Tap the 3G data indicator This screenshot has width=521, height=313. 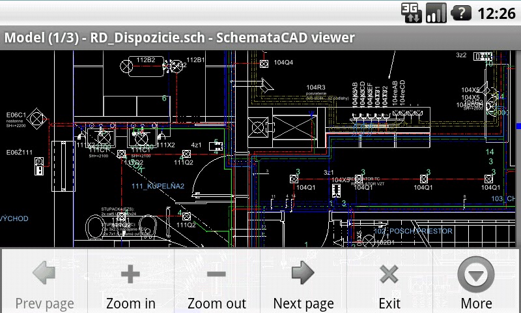pyautogui.click(x=411, y=12)
